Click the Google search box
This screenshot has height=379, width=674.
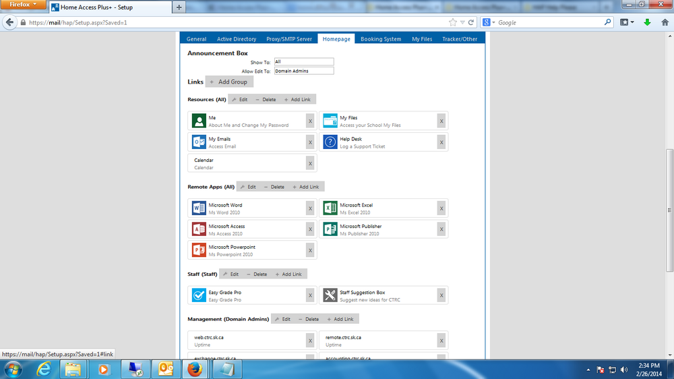coord(549,22)
